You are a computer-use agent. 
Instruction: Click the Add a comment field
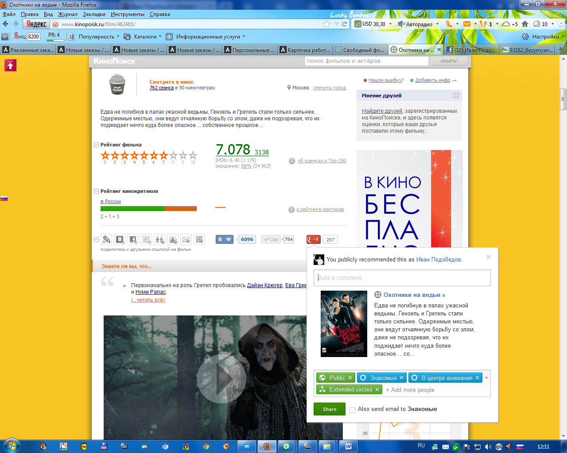tap(402, 278)
